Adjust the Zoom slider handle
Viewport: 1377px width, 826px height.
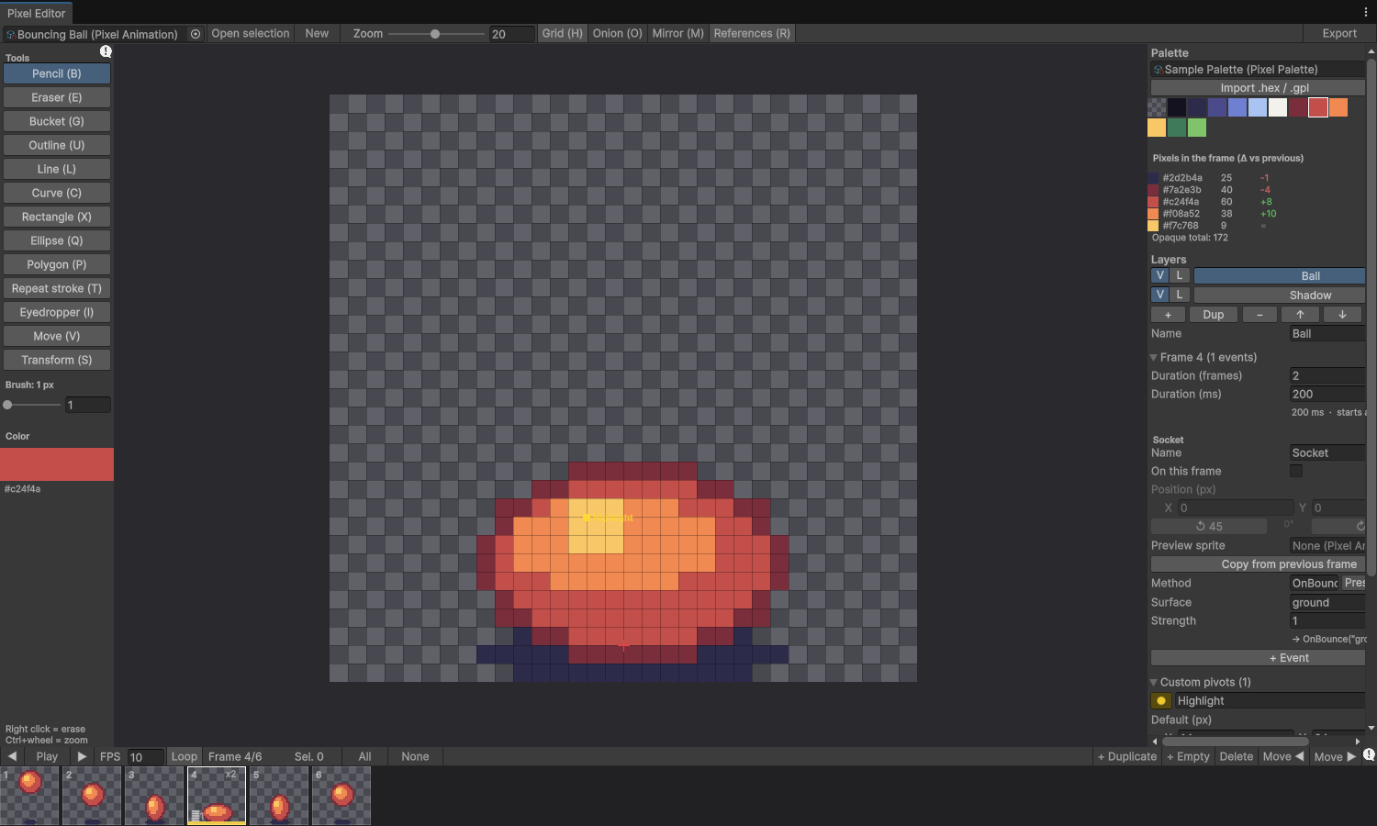tap(435, 34)
